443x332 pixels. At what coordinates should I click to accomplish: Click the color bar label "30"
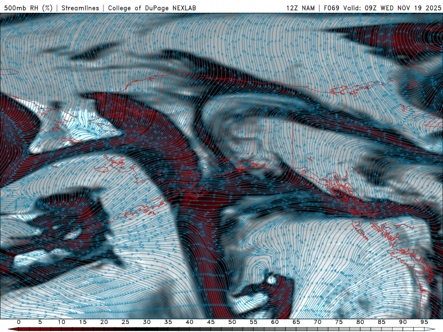tap(147, 322)
